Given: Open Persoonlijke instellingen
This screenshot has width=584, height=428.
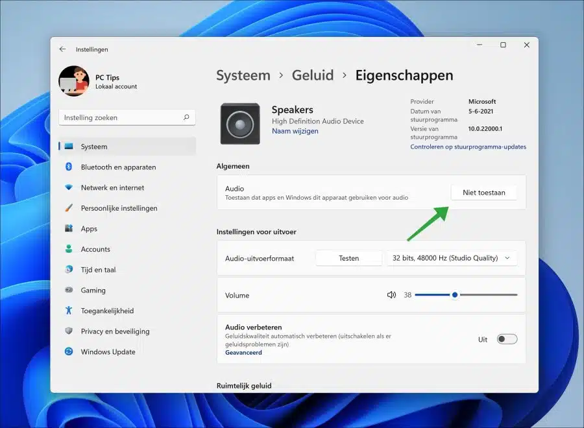Looking at the screenshot, I should point(127,208).
